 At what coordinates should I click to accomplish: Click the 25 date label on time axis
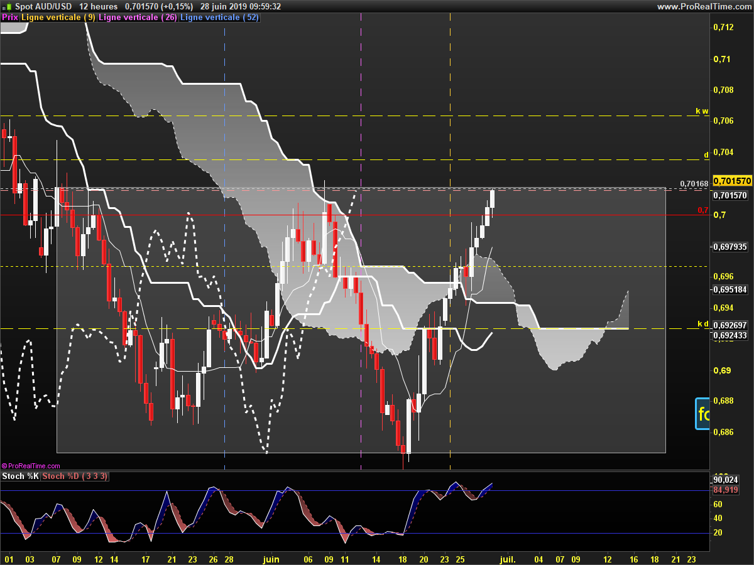(x=461, y=558)
